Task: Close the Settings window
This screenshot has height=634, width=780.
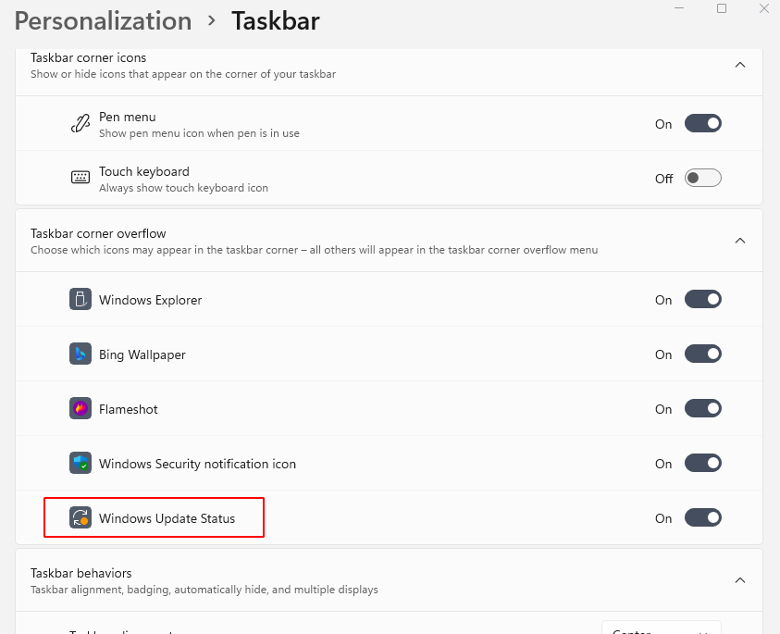Action: click(764, 8)
